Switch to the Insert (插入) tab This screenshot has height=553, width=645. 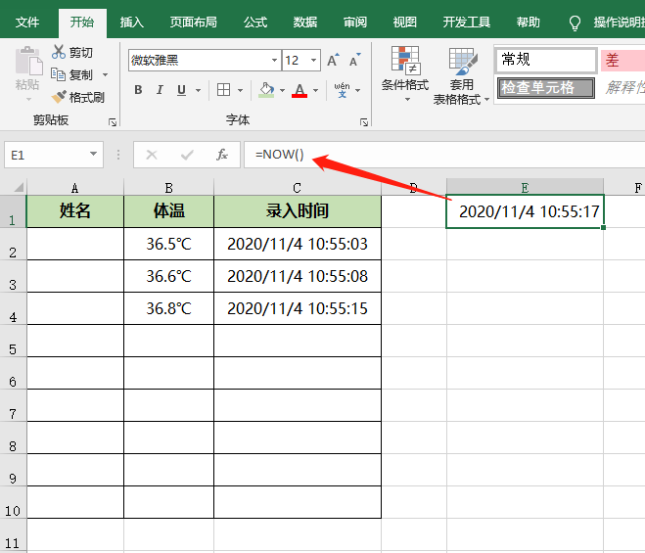pos(131,22)
